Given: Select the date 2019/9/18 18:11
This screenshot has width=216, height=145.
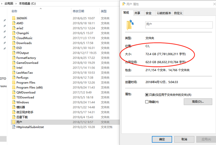Looking at the screenshot, I should (x=84, y=23).
